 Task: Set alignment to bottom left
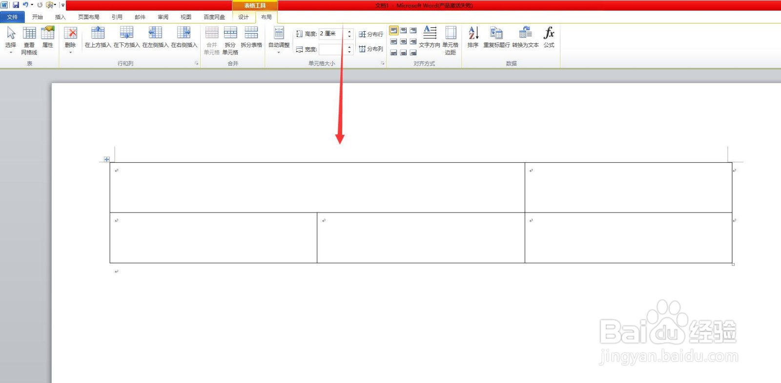tap(393, 52)
